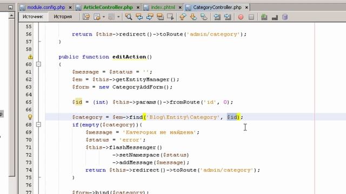Click the 'Категория не найдена' string
Screen dimensions: 346x194
[x=159, y=133]
